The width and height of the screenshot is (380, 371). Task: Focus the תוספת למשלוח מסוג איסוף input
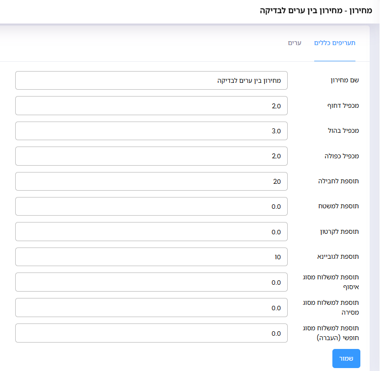coord(152,282)
